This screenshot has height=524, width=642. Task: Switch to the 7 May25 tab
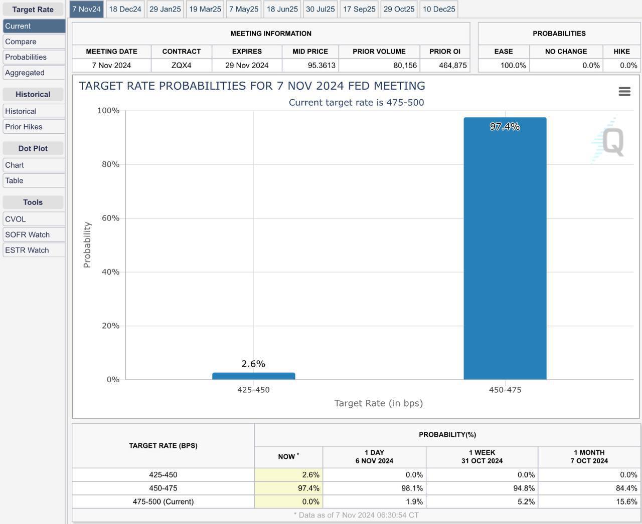(x=244, y=9)
